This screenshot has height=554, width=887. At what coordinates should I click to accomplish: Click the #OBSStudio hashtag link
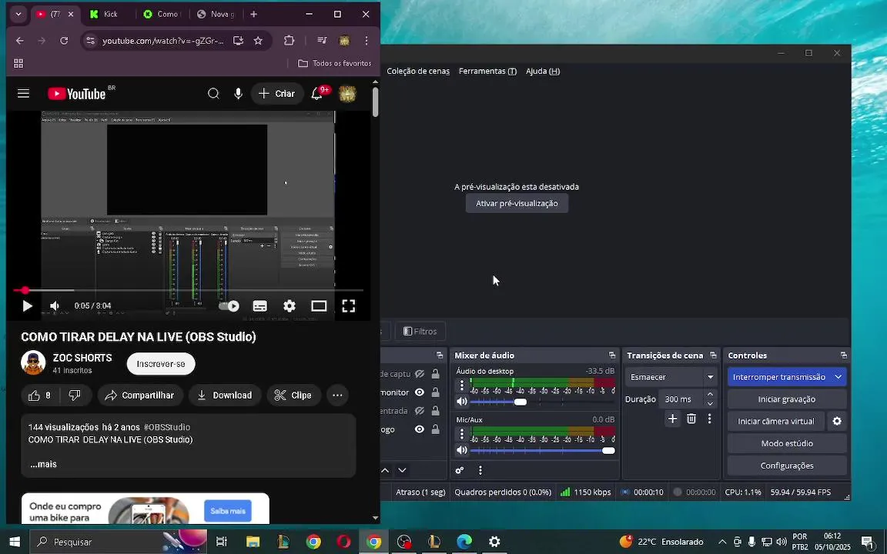(x=167, y=427)
